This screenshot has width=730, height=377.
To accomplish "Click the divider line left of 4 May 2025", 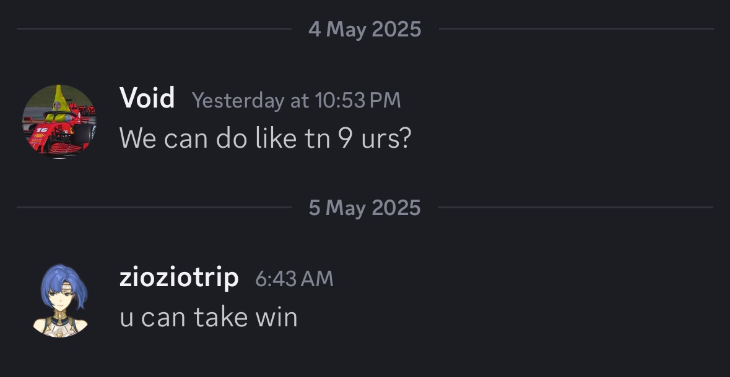I will [154, 29].
